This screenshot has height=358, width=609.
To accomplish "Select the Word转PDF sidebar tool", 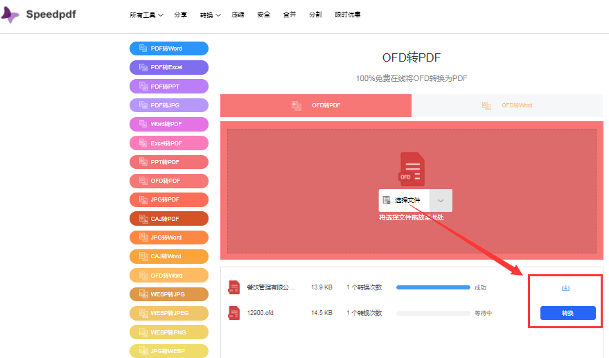I will 169,124.
